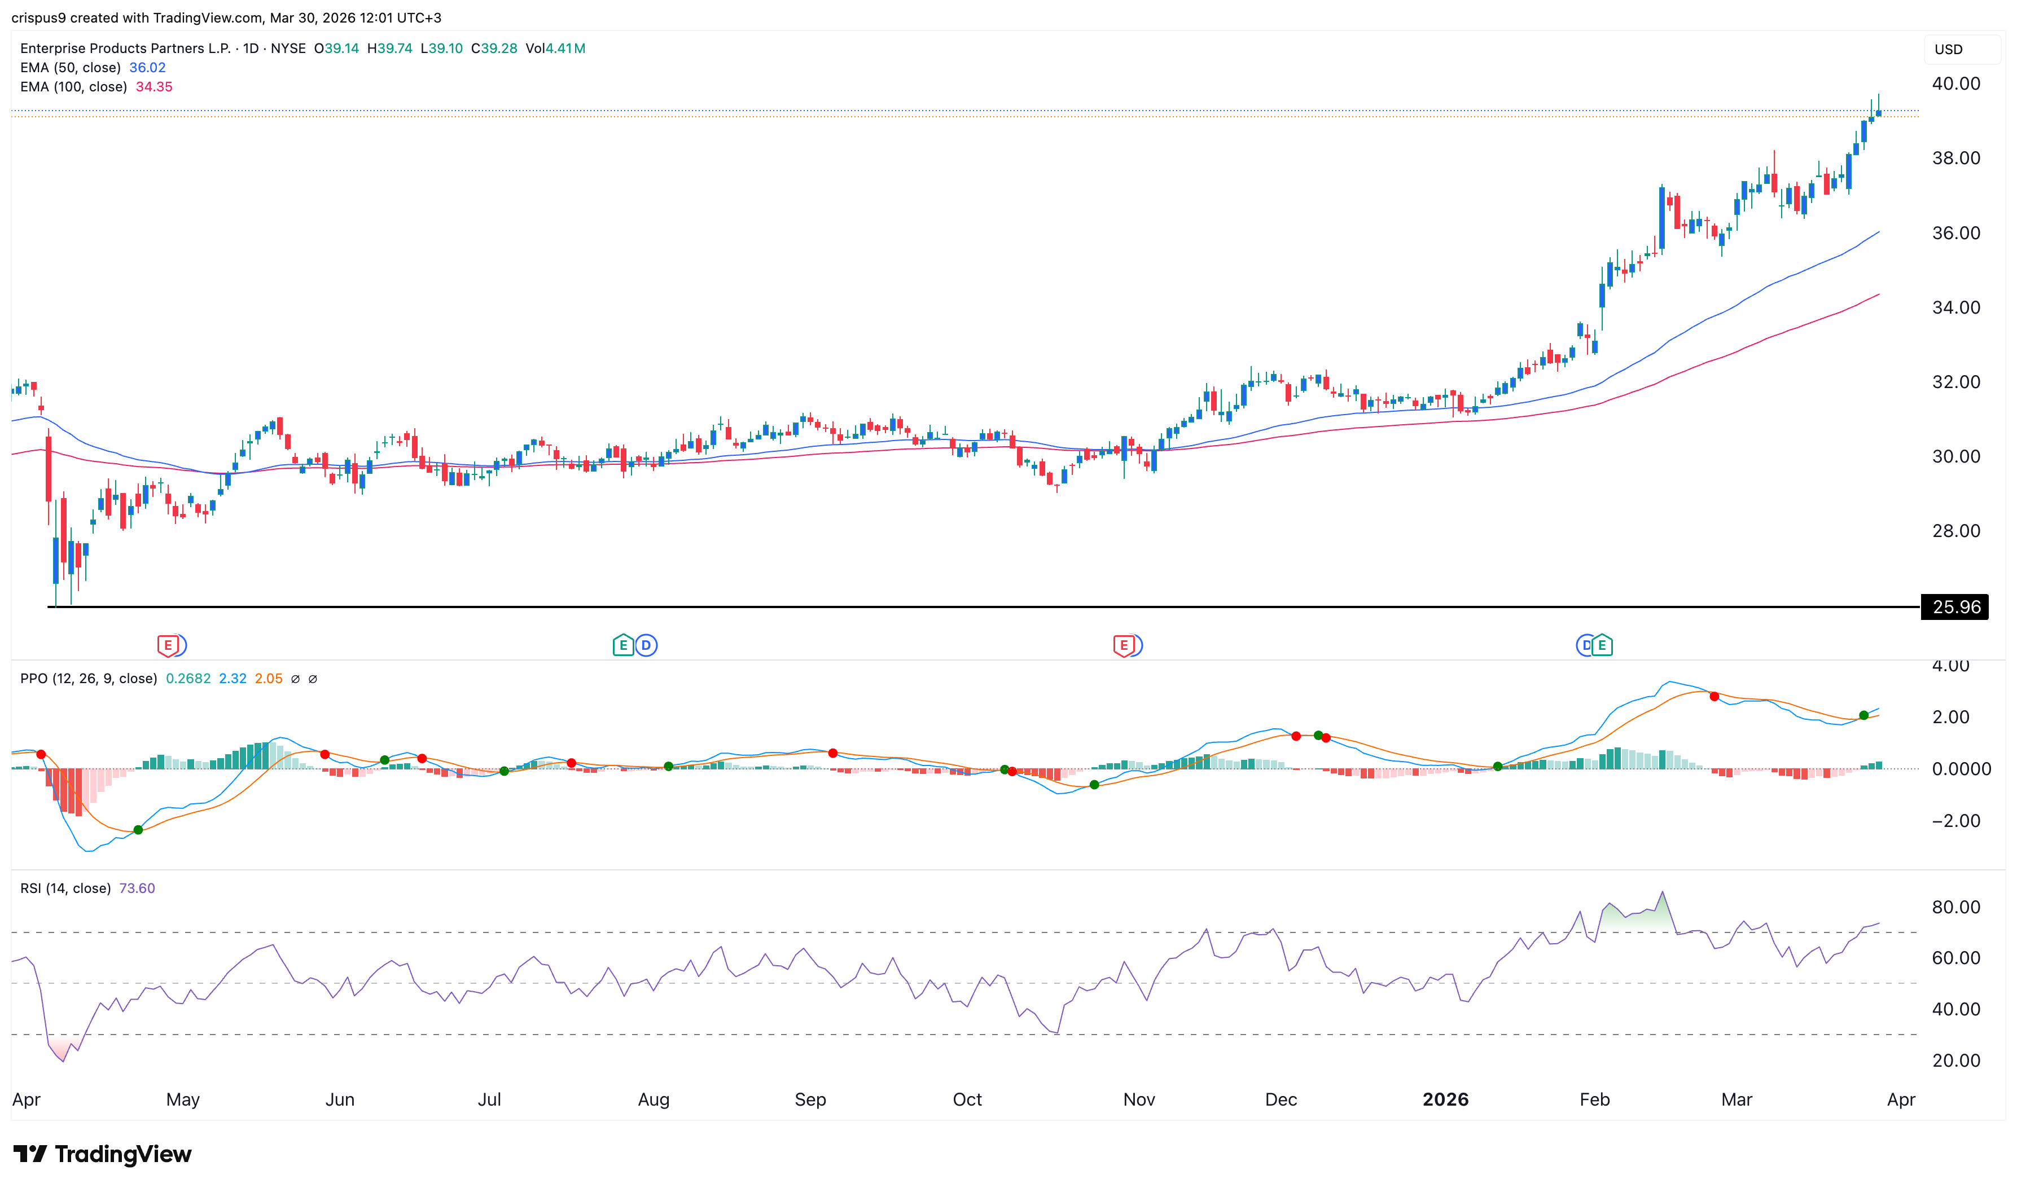Click the Nov label on time axis
The image size is (2017, 1188).
[x=1139, y=1100]
